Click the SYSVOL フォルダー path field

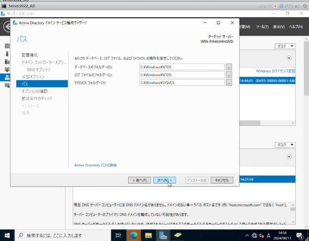182,83
